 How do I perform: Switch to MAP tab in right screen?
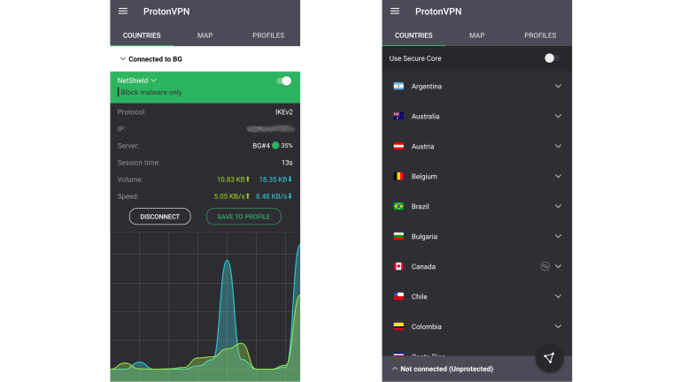point(477,35)
